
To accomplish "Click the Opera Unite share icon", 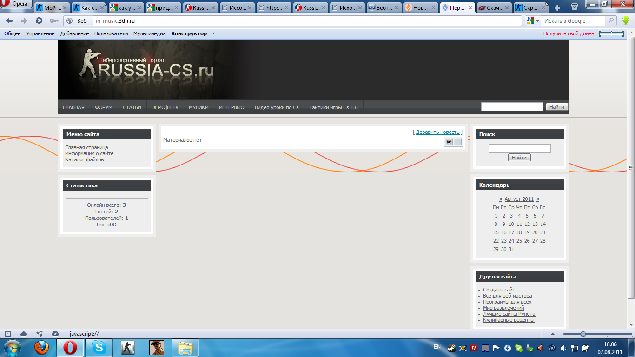I will tap(40, 334).
